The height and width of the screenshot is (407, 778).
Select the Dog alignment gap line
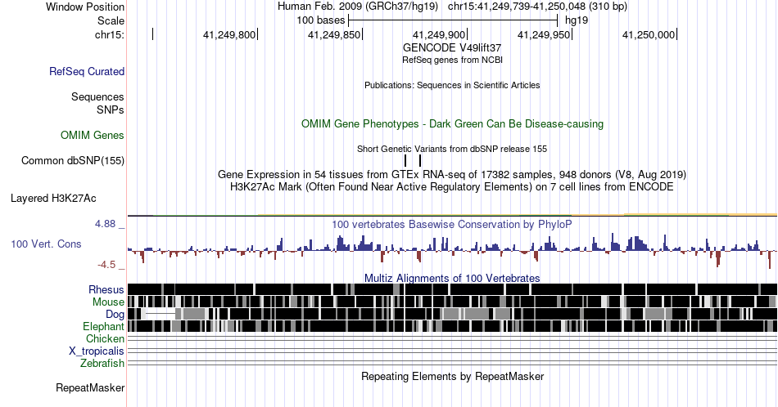coord(161,314)
